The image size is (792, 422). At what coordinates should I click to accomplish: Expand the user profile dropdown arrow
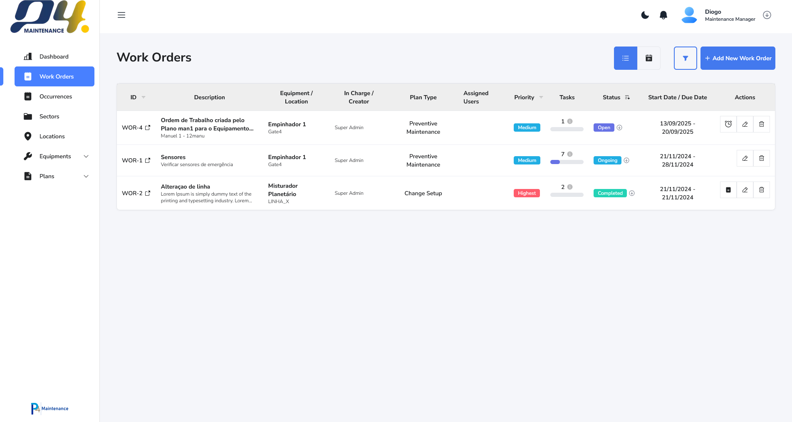[767, 15]
